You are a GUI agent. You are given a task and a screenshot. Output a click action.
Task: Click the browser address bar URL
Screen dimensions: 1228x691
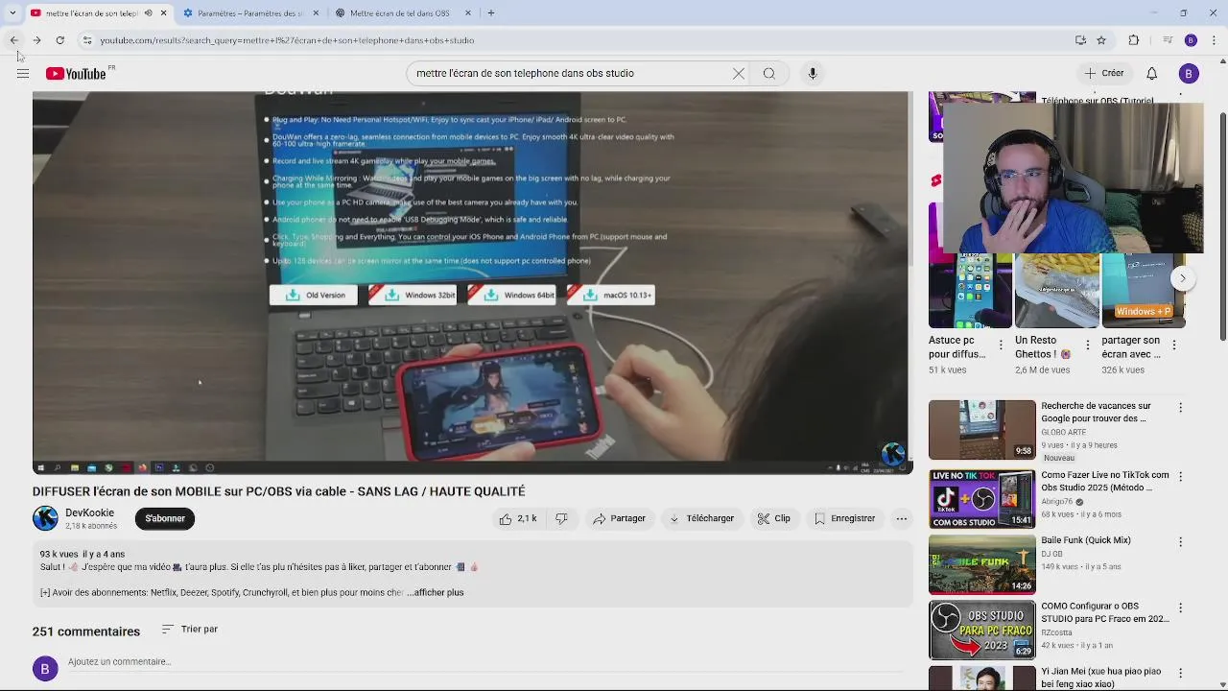click(287, 40)
